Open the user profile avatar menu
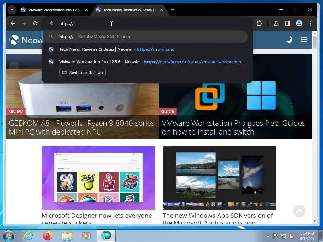This screenshot has height=242, width=323. 299,23
